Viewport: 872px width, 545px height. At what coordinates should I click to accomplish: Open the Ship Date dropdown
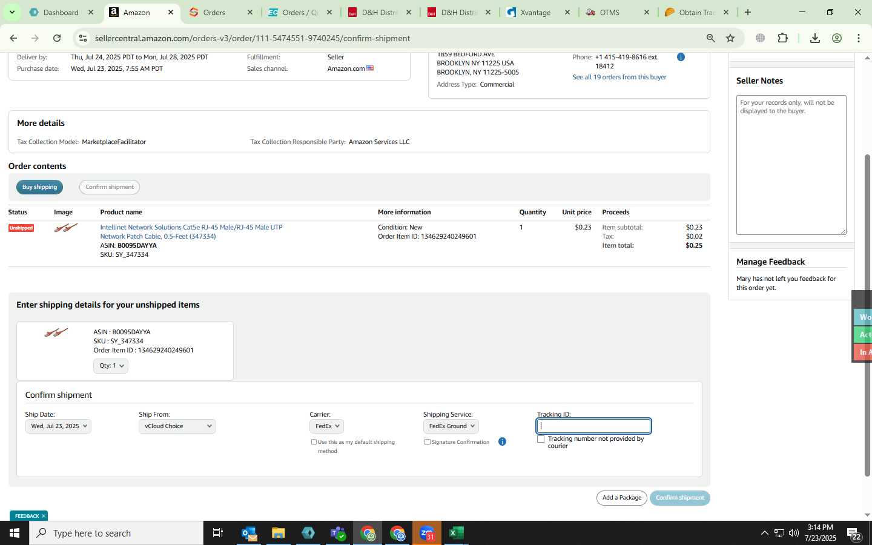coord(58,426)
